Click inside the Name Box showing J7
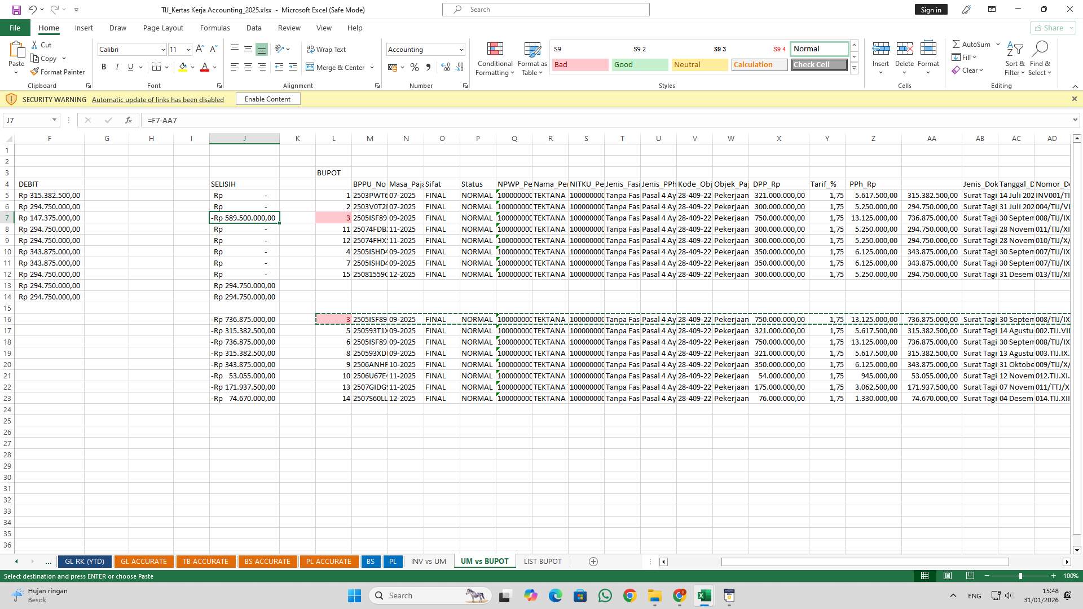Viewport: 1083px width, 609px height. [x=28, y=120]
